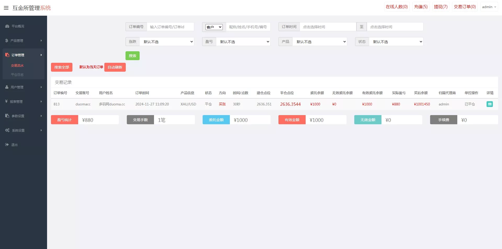Click the 订单管理 sidebar icon
The width and height of the screenshot is (502, 249).
pyautogui.click(x=7, y=55)
